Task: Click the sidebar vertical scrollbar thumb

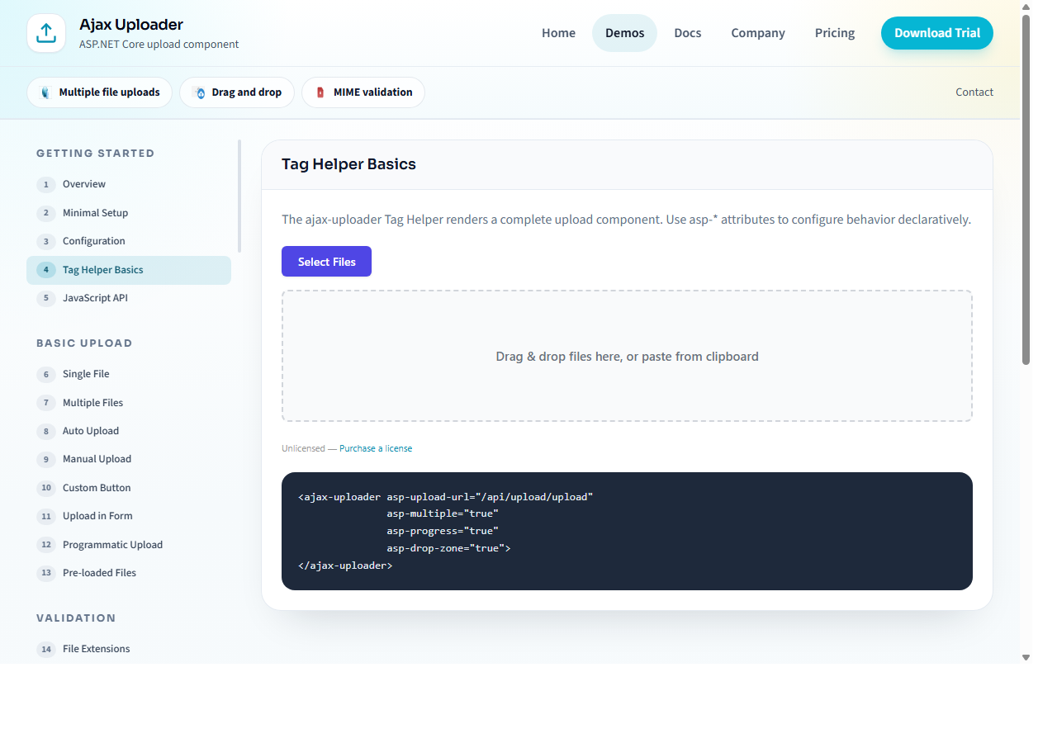Action: (x=239, y=196)
